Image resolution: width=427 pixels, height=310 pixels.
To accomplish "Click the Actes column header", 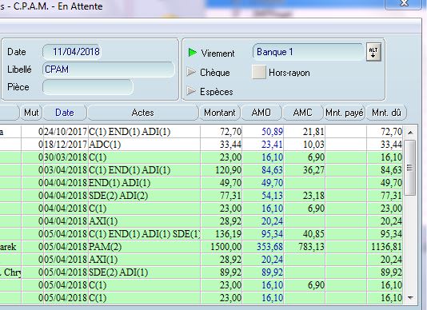I will [142, 113].
